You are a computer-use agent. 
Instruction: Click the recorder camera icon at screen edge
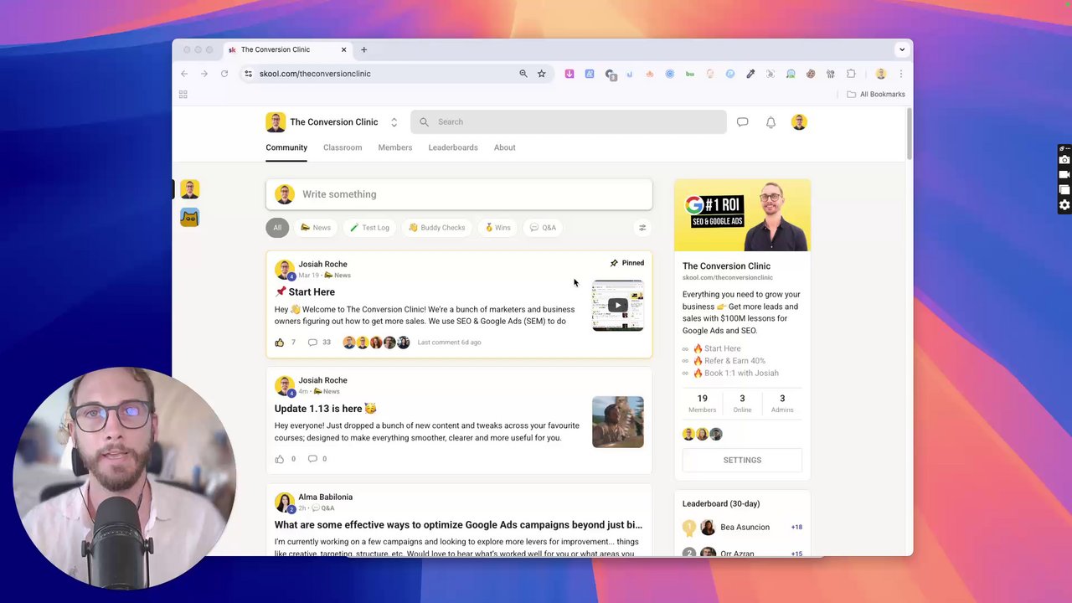point(1064,160)
